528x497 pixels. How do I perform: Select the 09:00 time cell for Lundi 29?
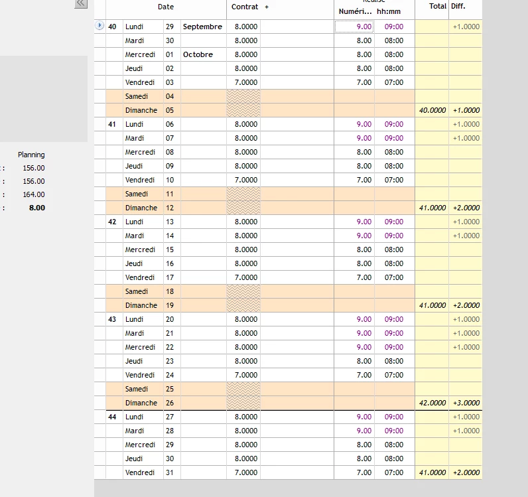click(394, 27)
